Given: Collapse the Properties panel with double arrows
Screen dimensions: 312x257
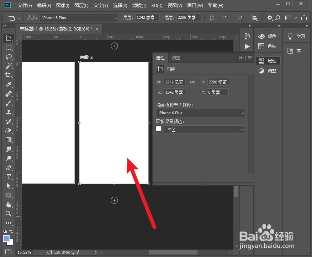Looking at the screenshot, I should (241, 58).
